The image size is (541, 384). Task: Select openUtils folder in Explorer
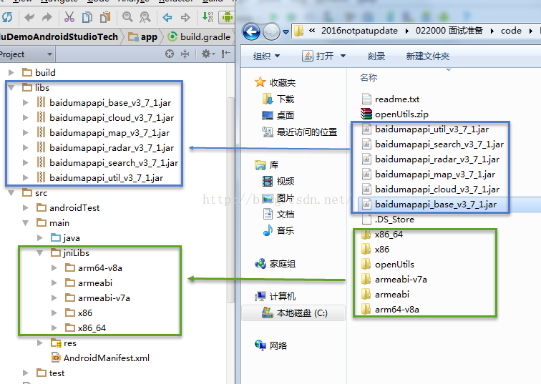coord(387,265)
